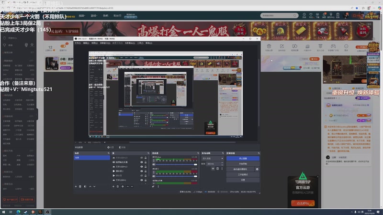Pop out controls panel dock icon
The height and width of the screenshot is (215, 383).
point(259,153)
